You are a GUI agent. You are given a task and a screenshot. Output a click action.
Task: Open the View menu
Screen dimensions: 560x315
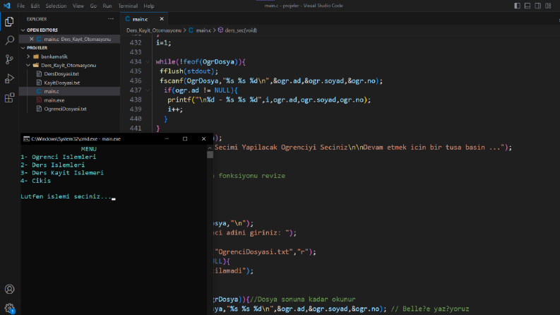coord(78,6)
